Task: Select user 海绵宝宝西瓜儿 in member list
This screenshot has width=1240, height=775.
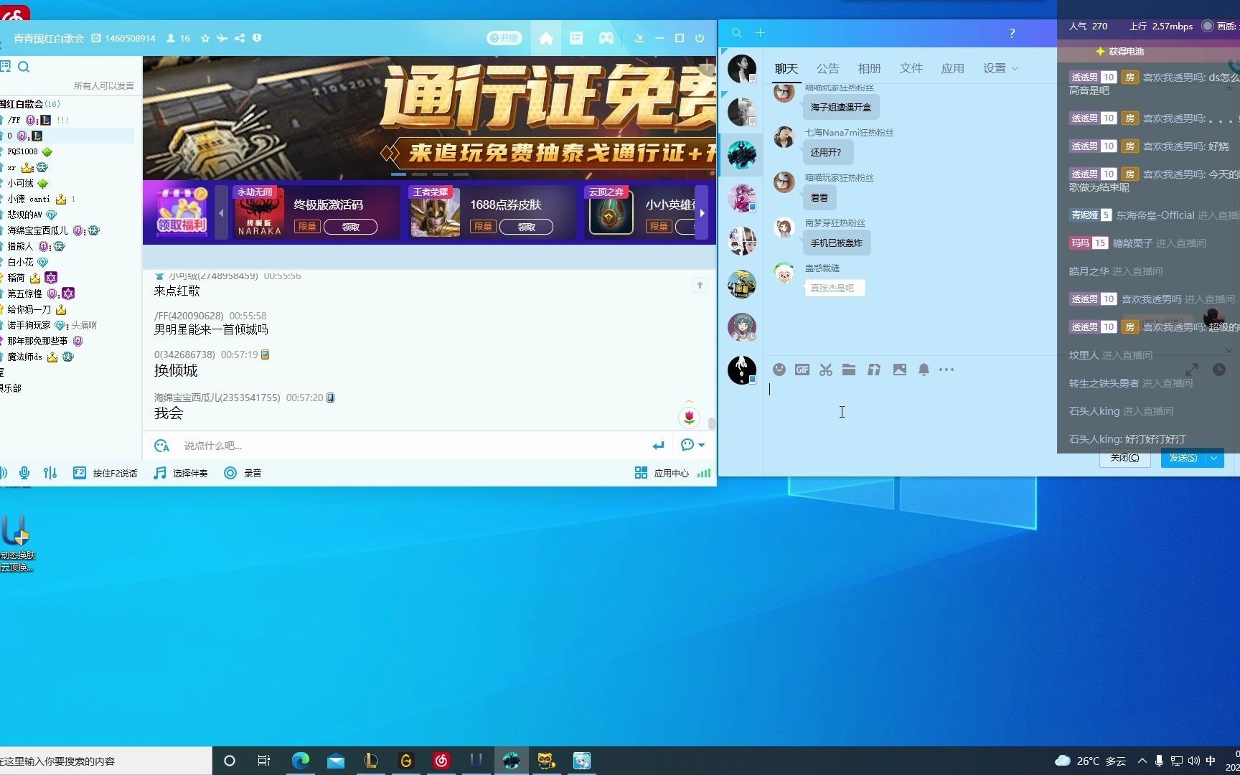Action: pyautogui.click(x=37, y=230)
